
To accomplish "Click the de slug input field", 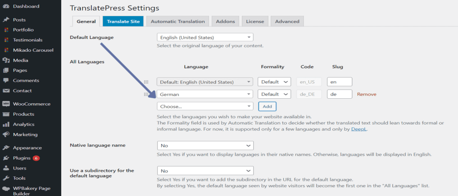I will pyautogui.click(x=339, y=94).
